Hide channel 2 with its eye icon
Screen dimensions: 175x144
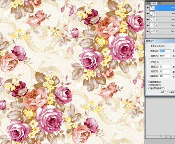pyautogui.click(x=148, y=14)
